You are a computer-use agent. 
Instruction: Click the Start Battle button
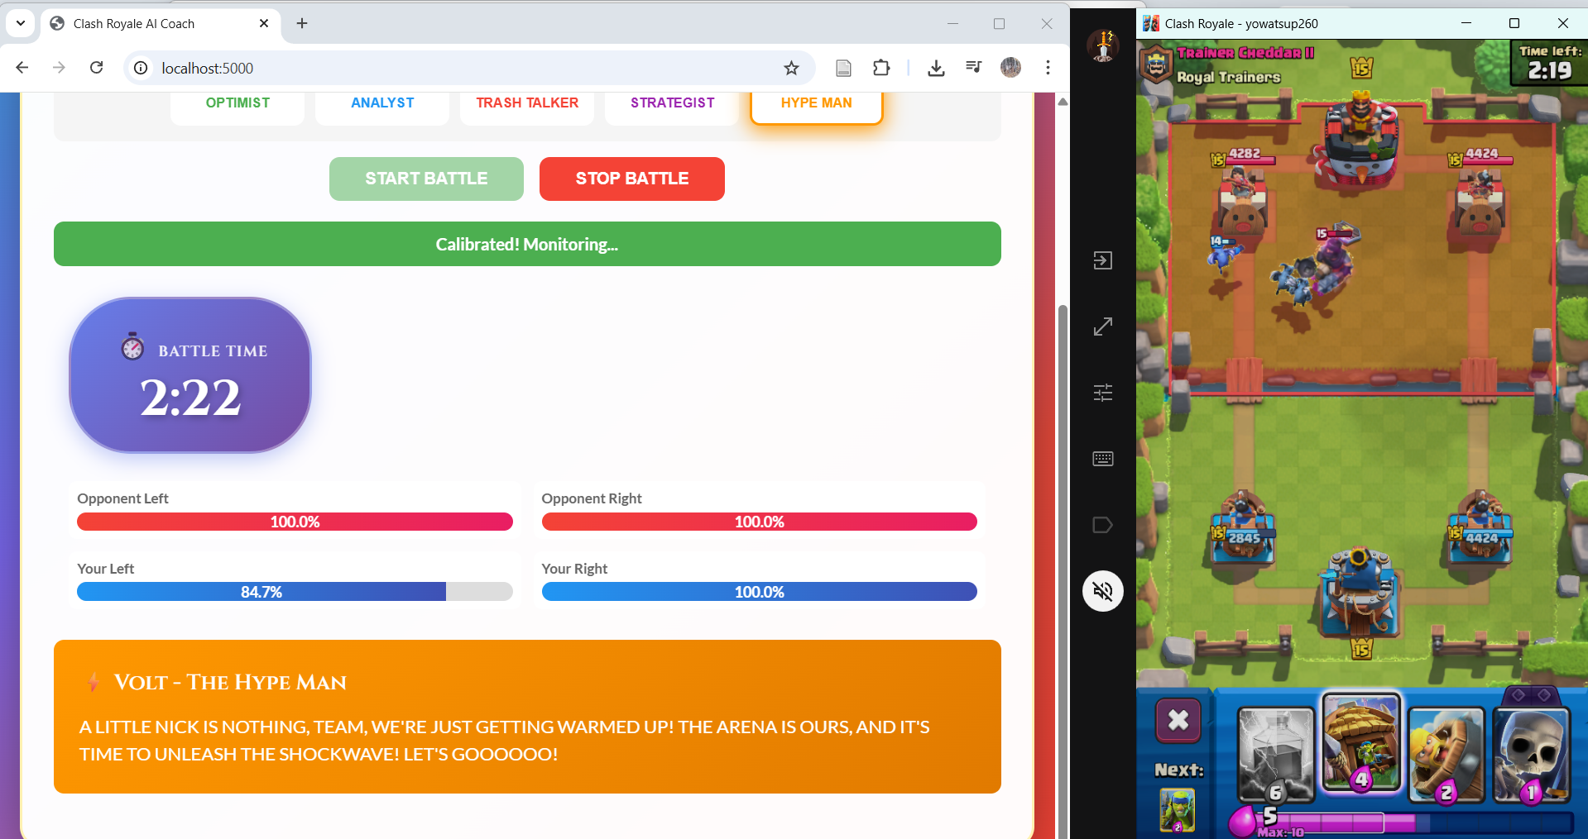pyautogui.click(x=426, y=179)
